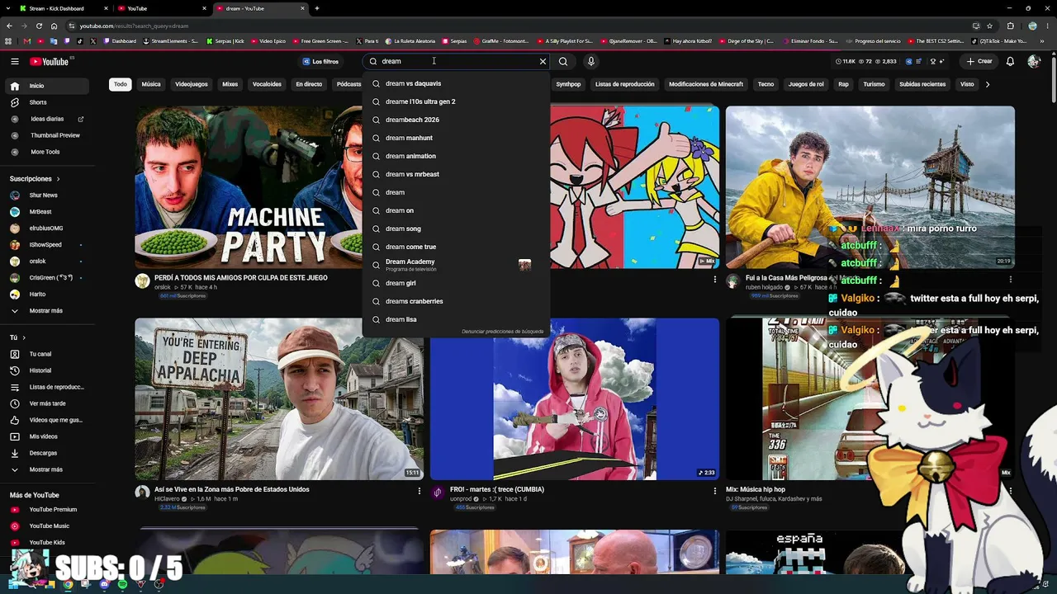Viewport: 1057px width, 594px height.
Task: Select the Vocaloides filter chip
Action: (x=267, y=84)
